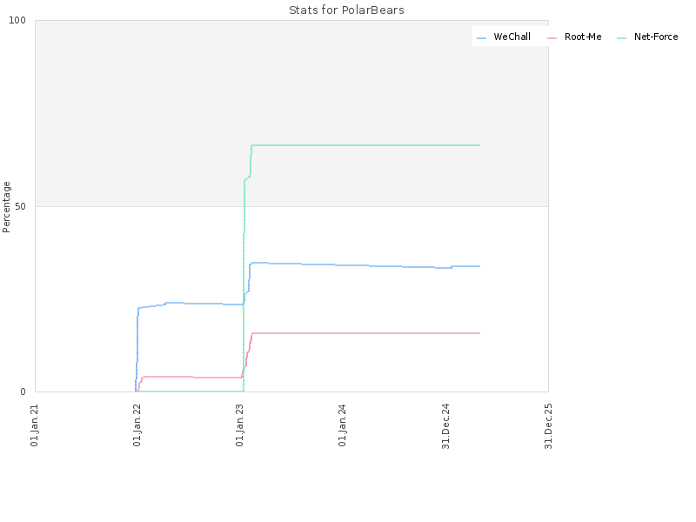Toggle the Net-Force series via legend label
The height and width of the screenshot is (522, 696).
point(656,37)
